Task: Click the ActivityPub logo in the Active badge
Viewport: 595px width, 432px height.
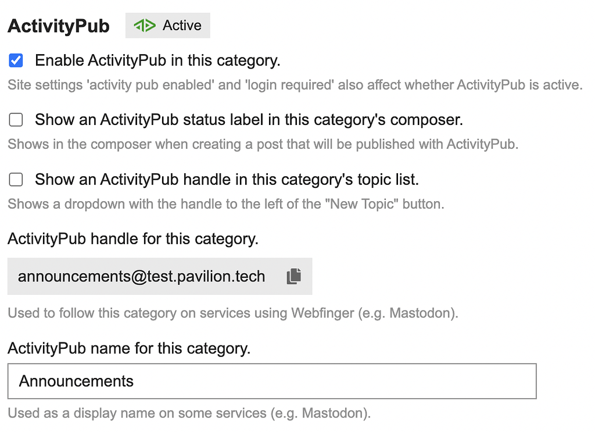Action: [145, 25]
